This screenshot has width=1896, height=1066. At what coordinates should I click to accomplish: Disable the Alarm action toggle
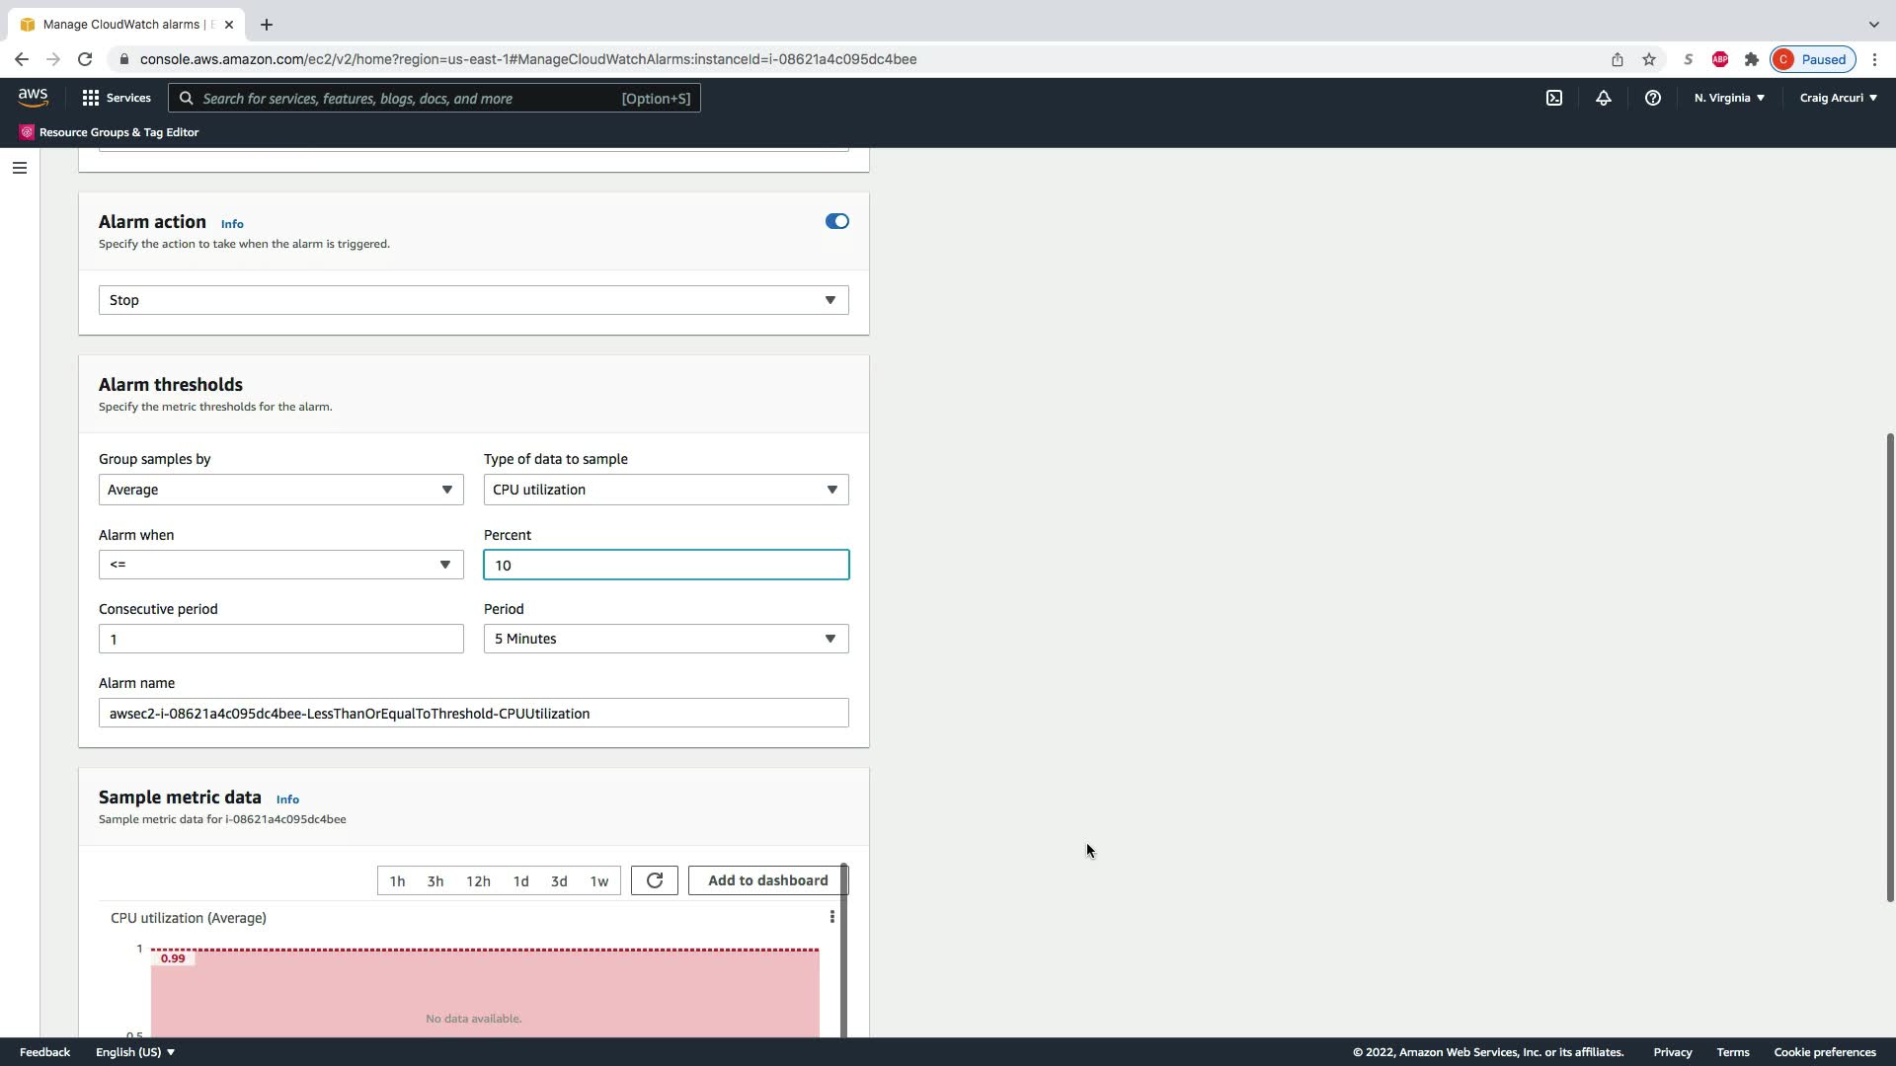836,221
